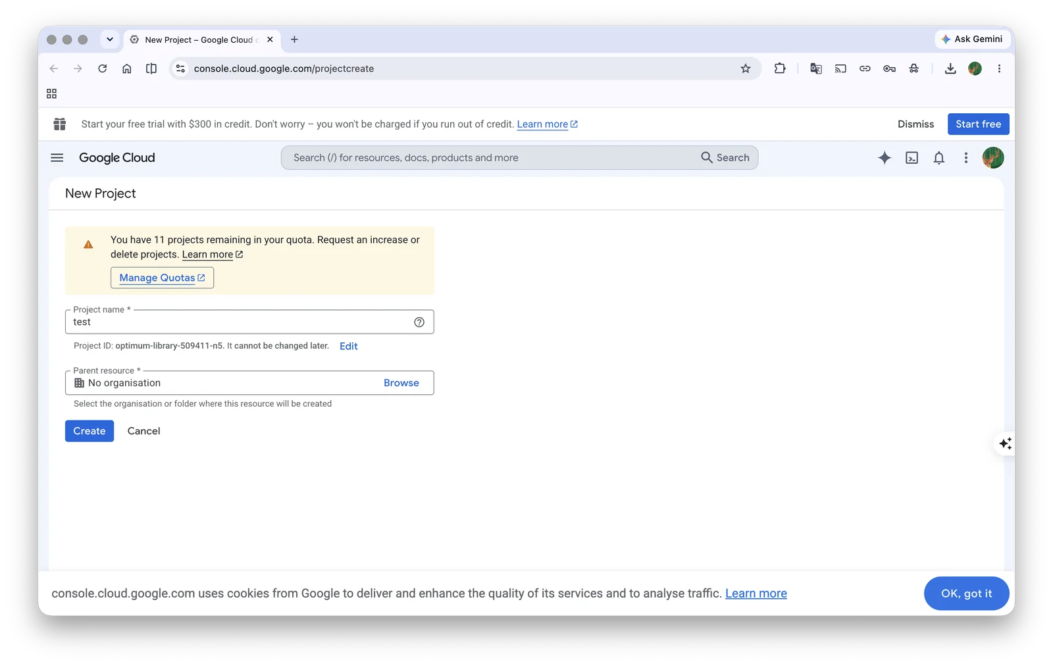Click the browser back arrow
Image resolution: width=1053 pixels, height=666 pixels.
point(54,68)
